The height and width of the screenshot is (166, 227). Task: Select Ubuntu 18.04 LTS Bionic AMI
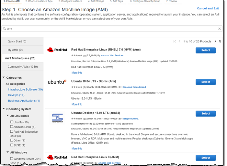(206, 82)
